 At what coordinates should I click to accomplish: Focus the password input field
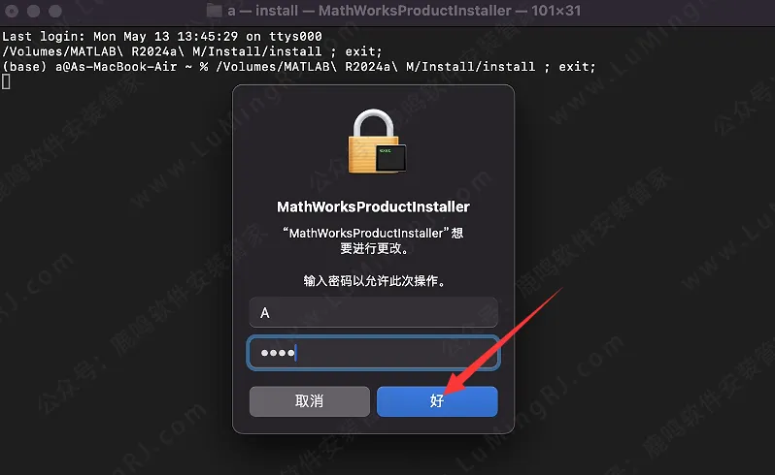(373, 353)
